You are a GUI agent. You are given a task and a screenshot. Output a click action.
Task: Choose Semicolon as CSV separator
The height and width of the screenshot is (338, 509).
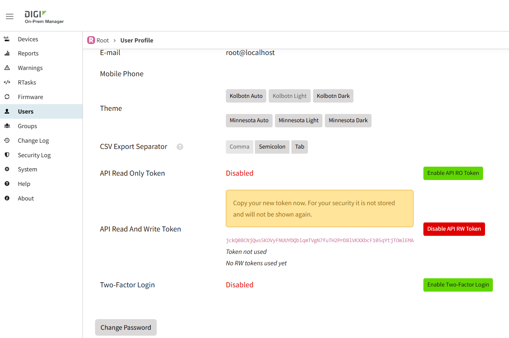272,147
